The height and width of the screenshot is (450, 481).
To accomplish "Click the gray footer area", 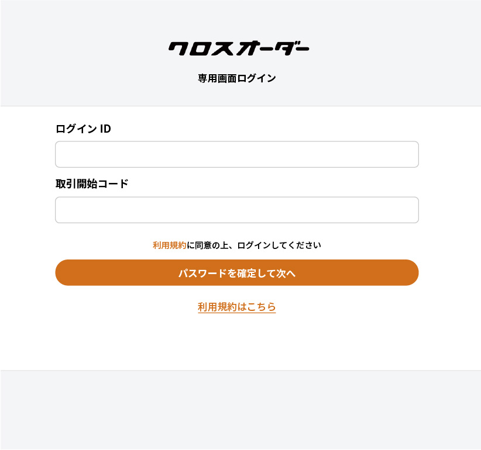I will (240, 409).
